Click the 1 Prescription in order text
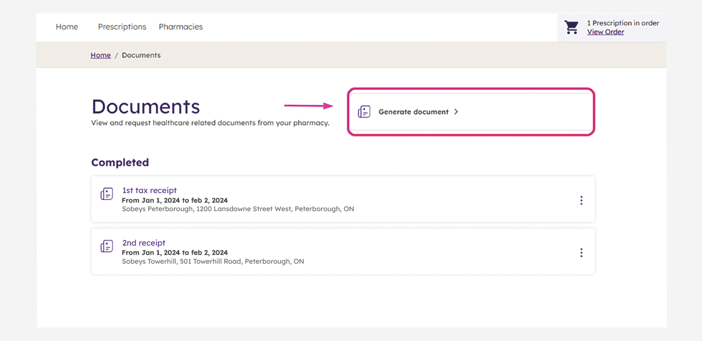 pos(623,23)
